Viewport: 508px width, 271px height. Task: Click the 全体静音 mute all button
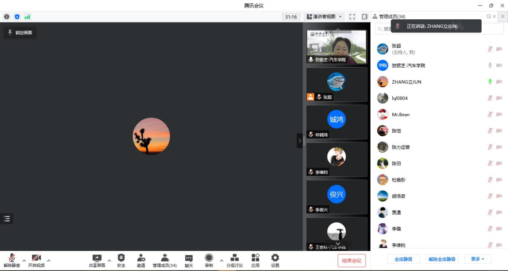(403, 259)
